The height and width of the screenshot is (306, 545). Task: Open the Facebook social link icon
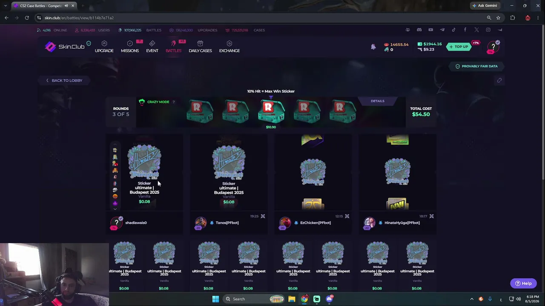[x=465, y=30]
